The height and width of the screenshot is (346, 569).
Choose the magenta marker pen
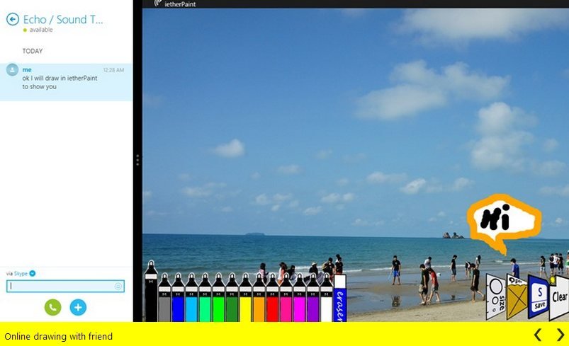pyautogui.click(x=299, y=298)
